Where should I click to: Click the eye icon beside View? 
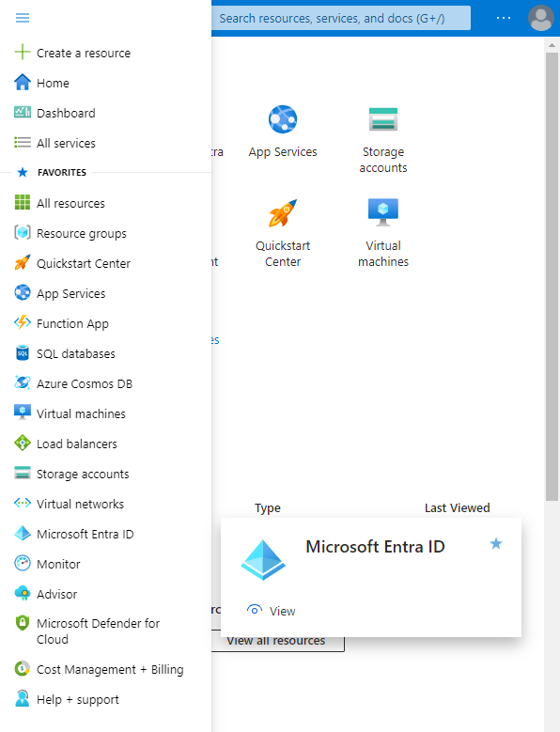[x=255, y=610]
